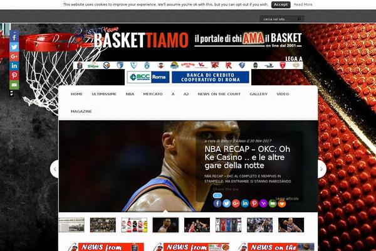Share on Facebook from the left sidebar
Image resolution: width=376 pixels, height=251 pixels.
tap(14, 38)
